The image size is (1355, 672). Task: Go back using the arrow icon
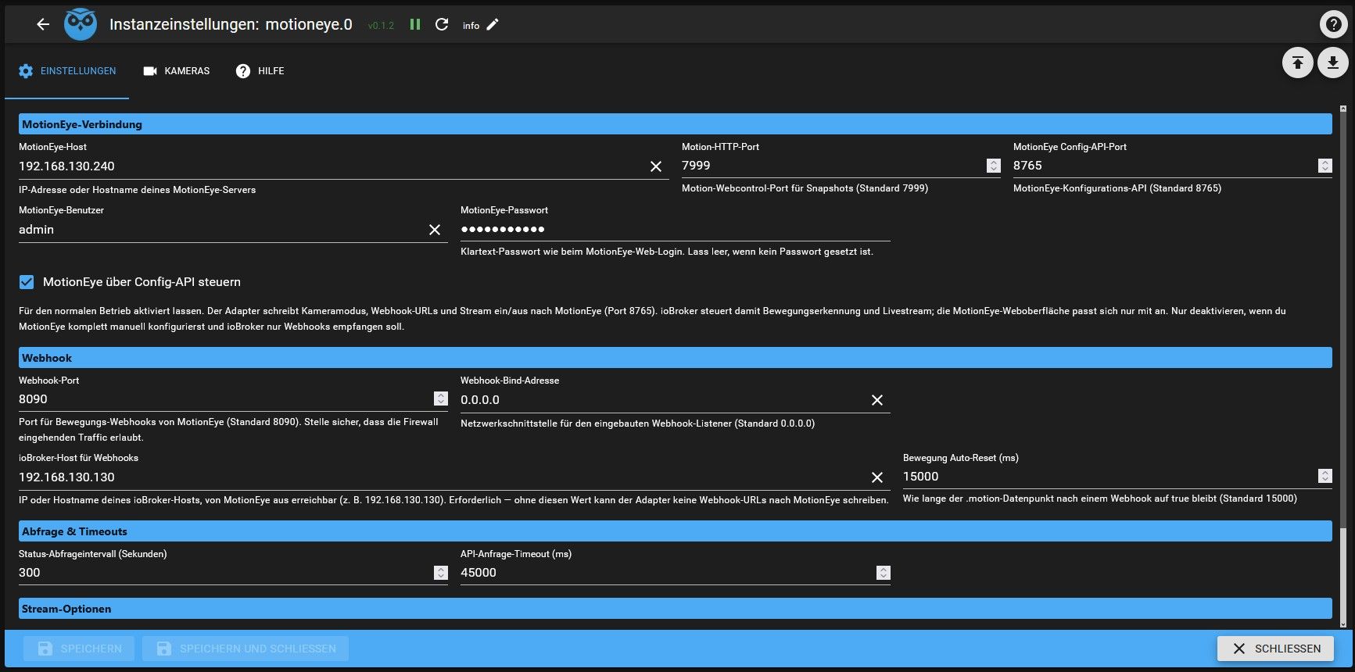pos(43,24)
